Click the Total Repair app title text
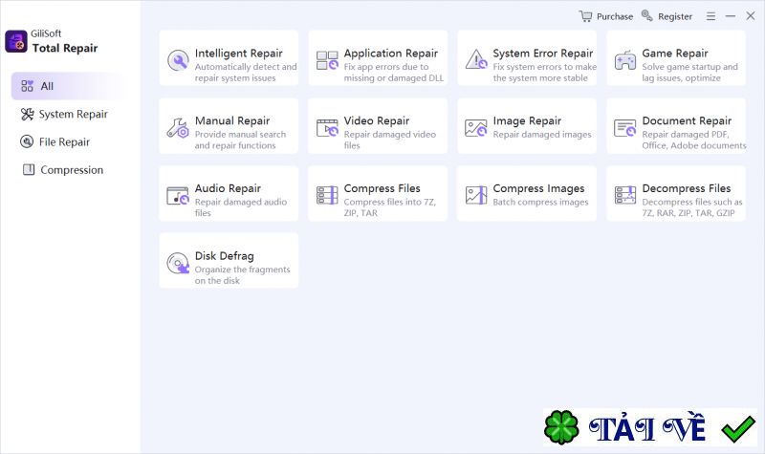 65,48
